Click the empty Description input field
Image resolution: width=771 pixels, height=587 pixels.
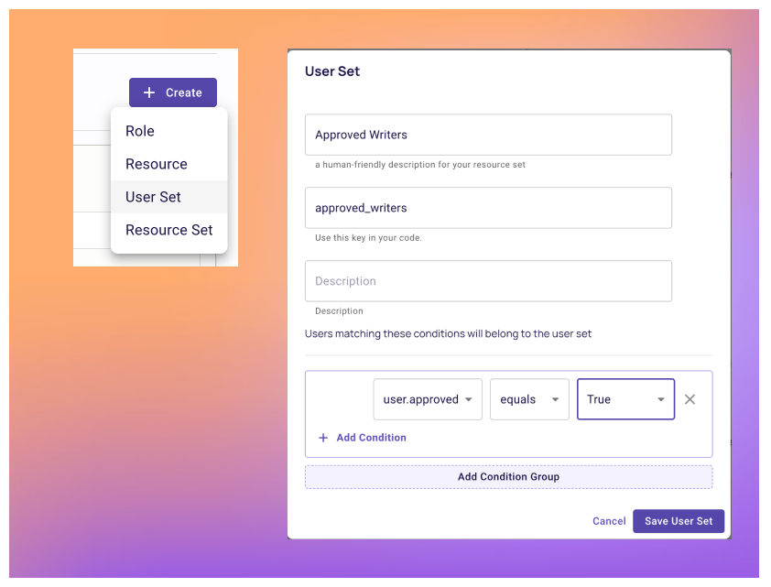[x=487, y=280]
